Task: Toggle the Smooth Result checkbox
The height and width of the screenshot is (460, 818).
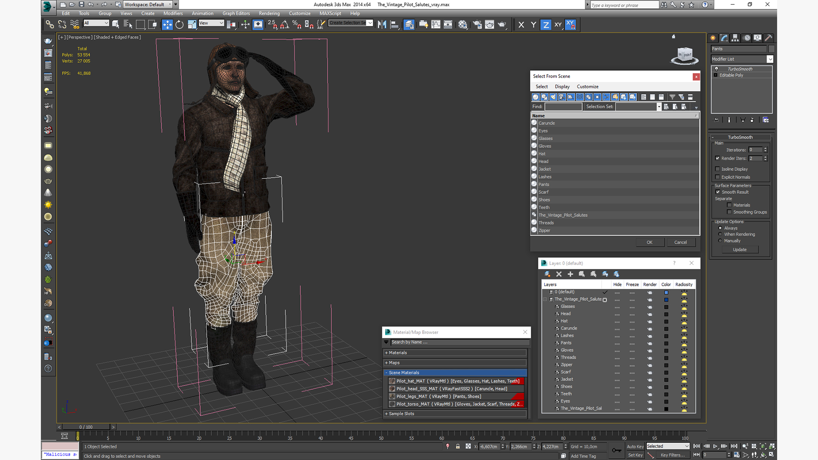Action: point(718,192)
